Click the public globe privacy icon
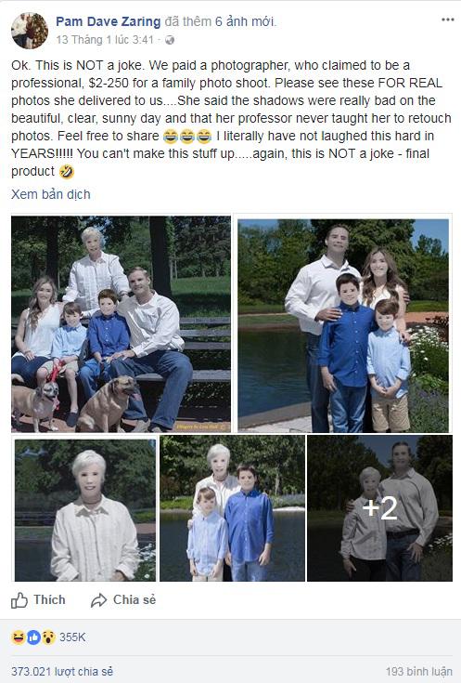This screenshot has width=461, height=683. pyautogui.click(x=170, y=40)
